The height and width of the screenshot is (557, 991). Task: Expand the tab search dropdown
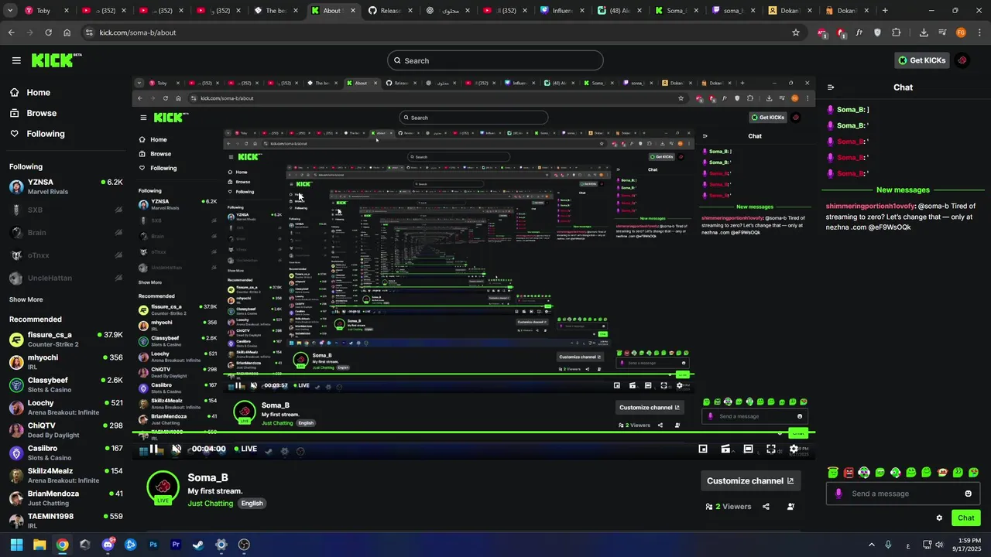(9, 11)
